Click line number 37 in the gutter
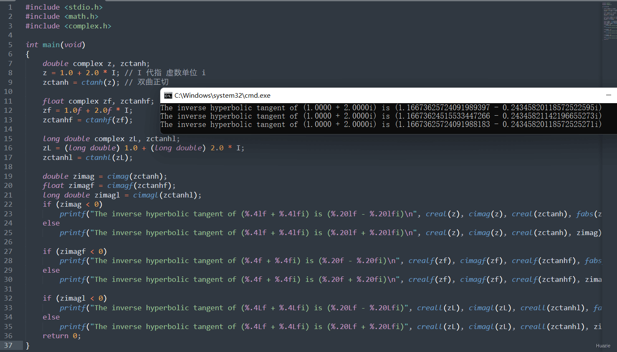 [x=8, y=345]
